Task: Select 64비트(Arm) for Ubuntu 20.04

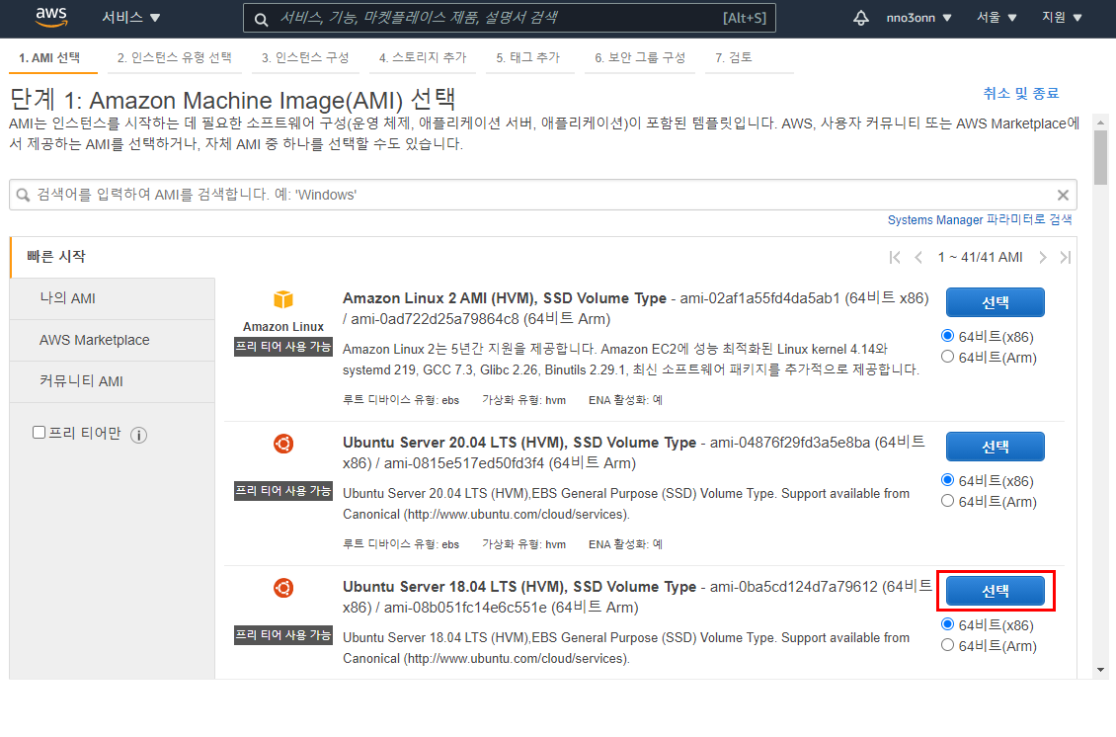Action: click(x=947, y=501)
